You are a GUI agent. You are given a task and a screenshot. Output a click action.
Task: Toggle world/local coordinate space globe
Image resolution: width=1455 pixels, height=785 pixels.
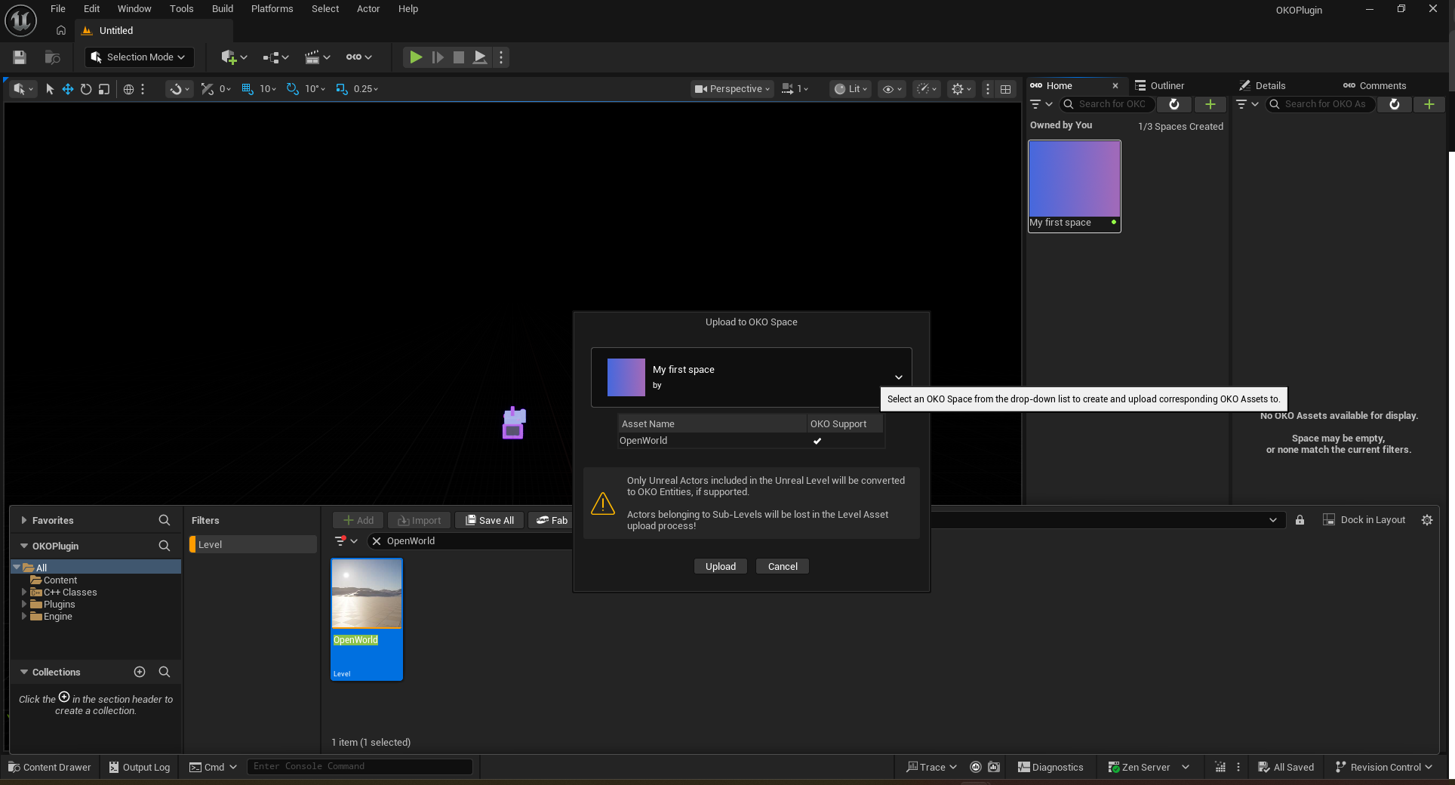coord(128,89)
